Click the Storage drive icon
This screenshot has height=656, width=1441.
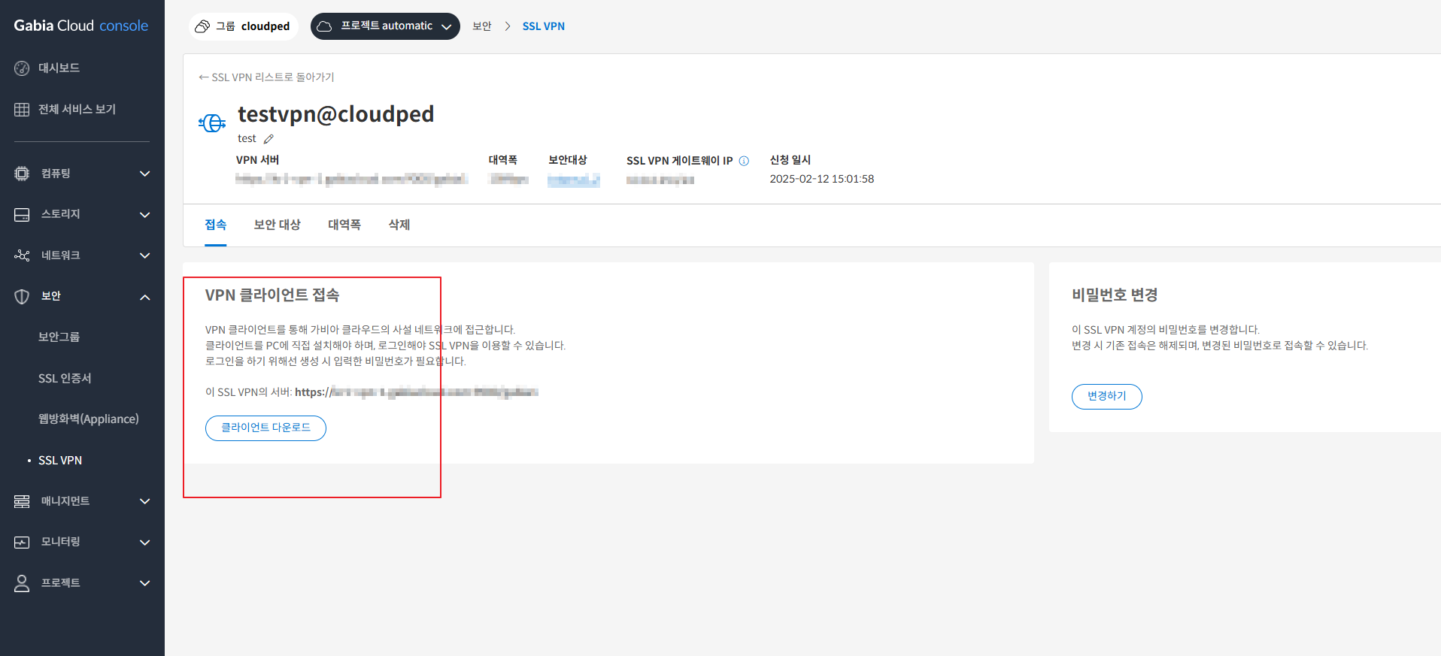click(22, 215)
